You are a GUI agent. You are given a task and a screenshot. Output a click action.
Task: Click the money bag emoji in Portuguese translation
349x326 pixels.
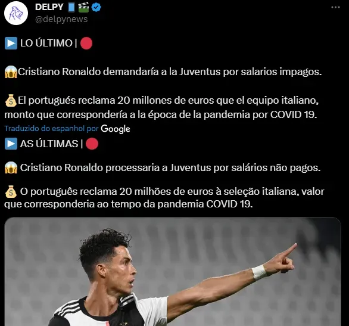click(11, 192)
